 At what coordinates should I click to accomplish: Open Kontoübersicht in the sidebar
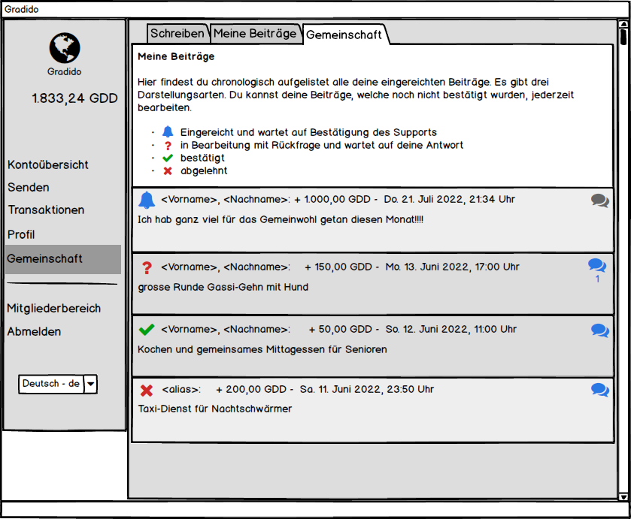pyautogui.click(x=48, y=164)
